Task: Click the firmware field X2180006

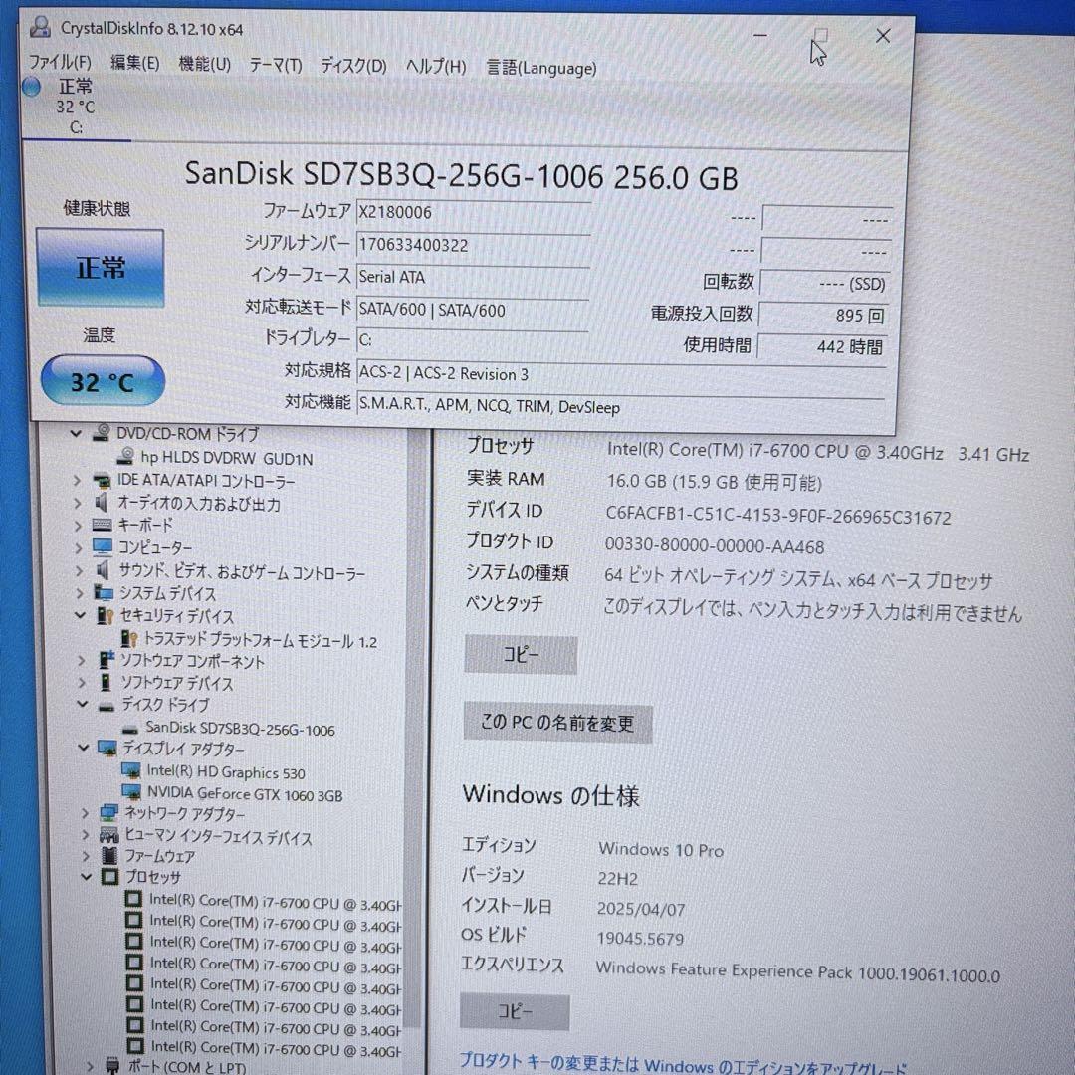Action: point(473,213)
